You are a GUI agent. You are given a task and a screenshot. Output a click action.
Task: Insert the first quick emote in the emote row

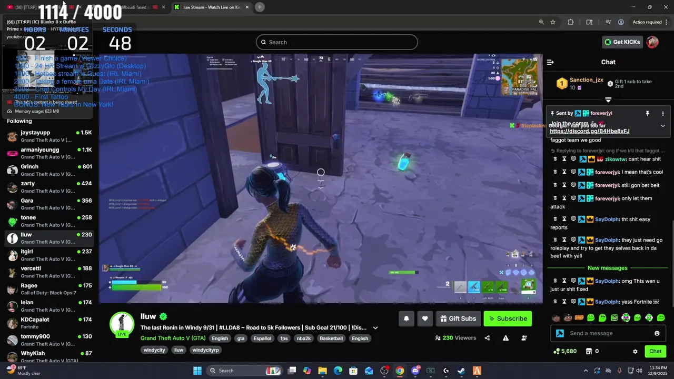pos(556,317)
